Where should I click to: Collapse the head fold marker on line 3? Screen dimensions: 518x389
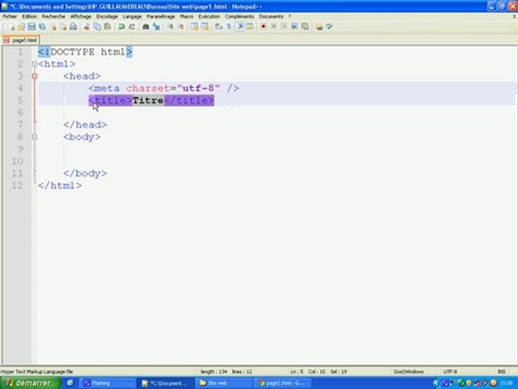point(35,76)
